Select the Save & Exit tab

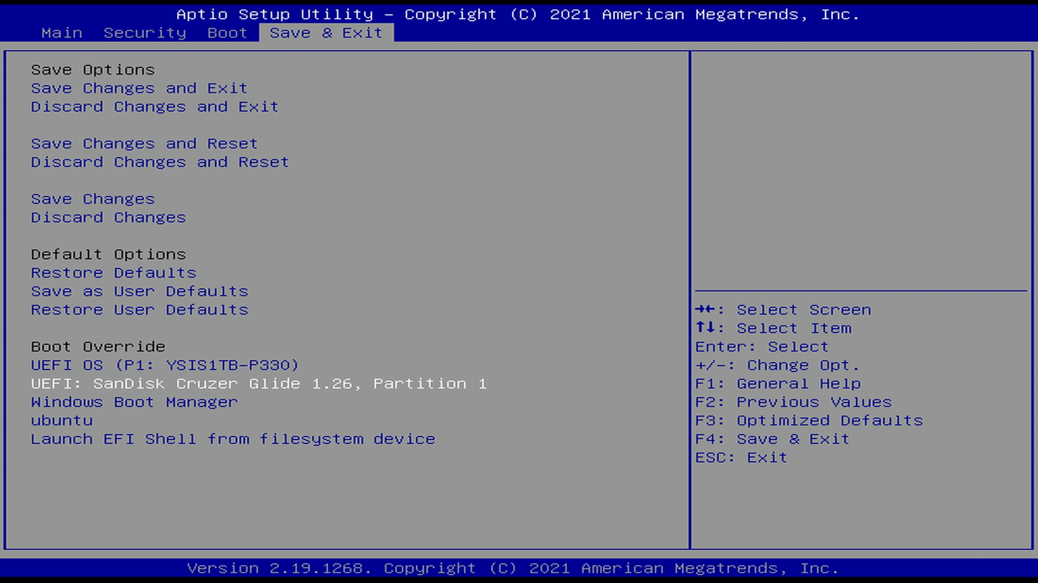(327, 33)
